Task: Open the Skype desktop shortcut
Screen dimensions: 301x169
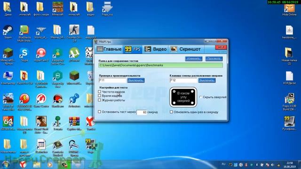Action: (x=24, y=54)
